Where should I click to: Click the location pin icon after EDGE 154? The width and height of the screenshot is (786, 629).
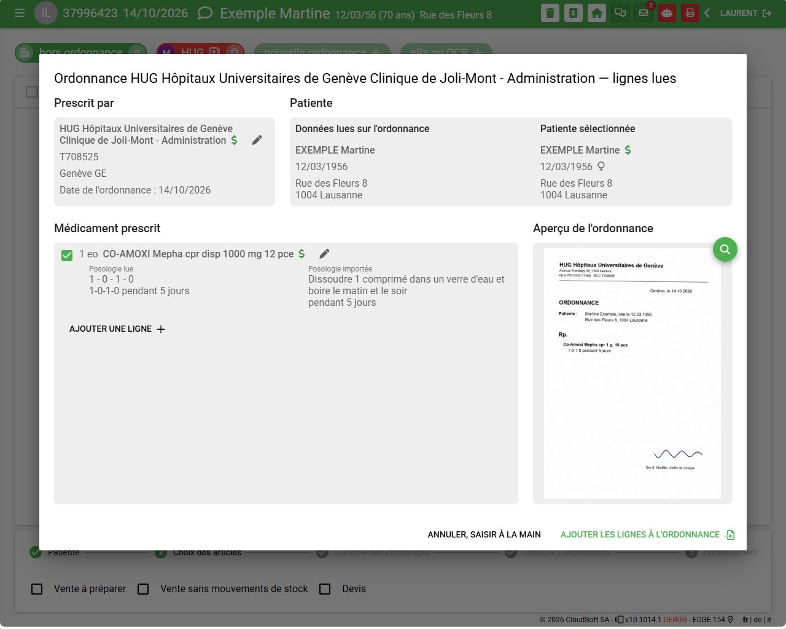tap(730, 619)
